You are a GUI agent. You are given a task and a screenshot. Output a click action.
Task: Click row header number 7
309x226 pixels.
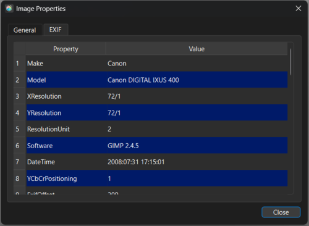point(20,162)
